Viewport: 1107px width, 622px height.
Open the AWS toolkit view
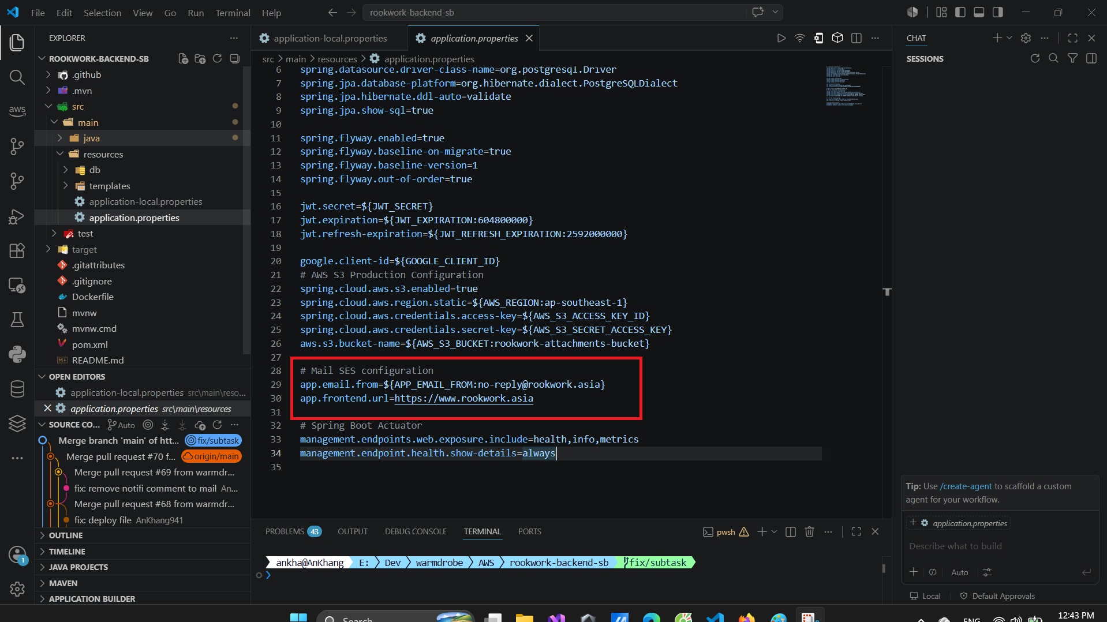tap(17, 111)
